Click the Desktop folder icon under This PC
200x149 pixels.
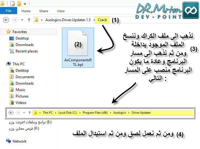[x=12, y=70]
